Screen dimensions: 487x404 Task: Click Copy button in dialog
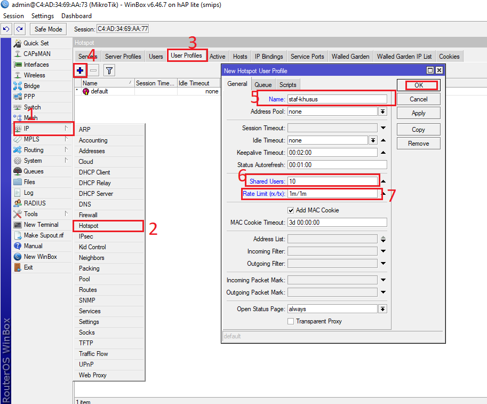(x=418, y=130)
